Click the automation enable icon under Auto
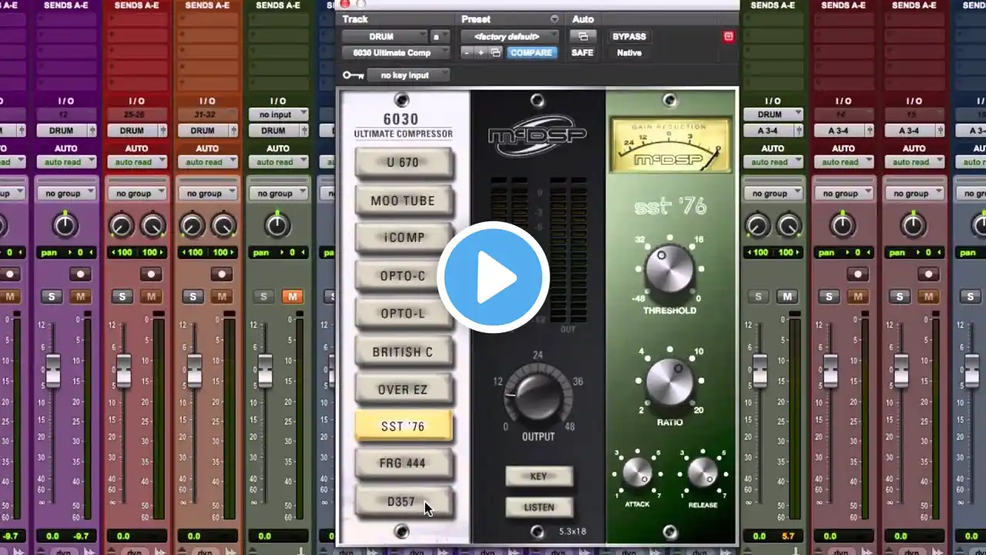 [583, 36]
